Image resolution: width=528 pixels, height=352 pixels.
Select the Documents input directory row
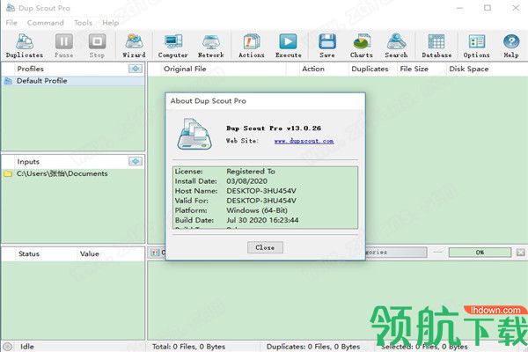(73, 174)
